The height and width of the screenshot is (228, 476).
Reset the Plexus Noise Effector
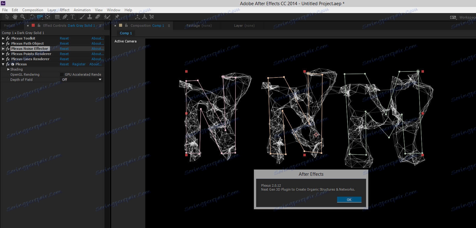click(64, 49)
